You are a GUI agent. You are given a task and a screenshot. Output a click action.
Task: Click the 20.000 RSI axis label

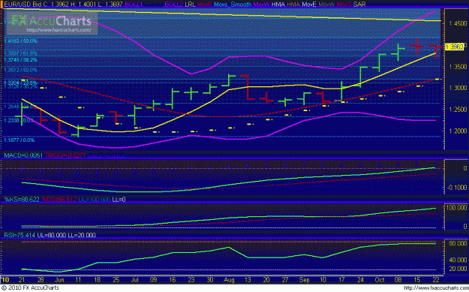coord(458,269)
